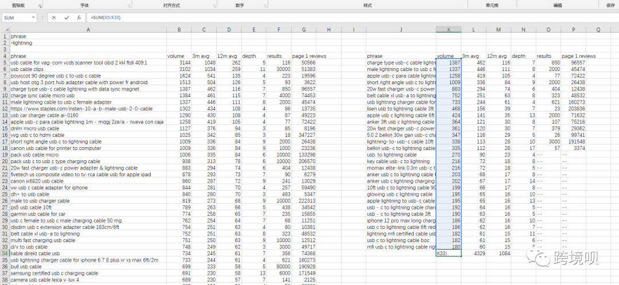The image size is (619, 285).
Task: Select column A header
Action: point(88,30)
